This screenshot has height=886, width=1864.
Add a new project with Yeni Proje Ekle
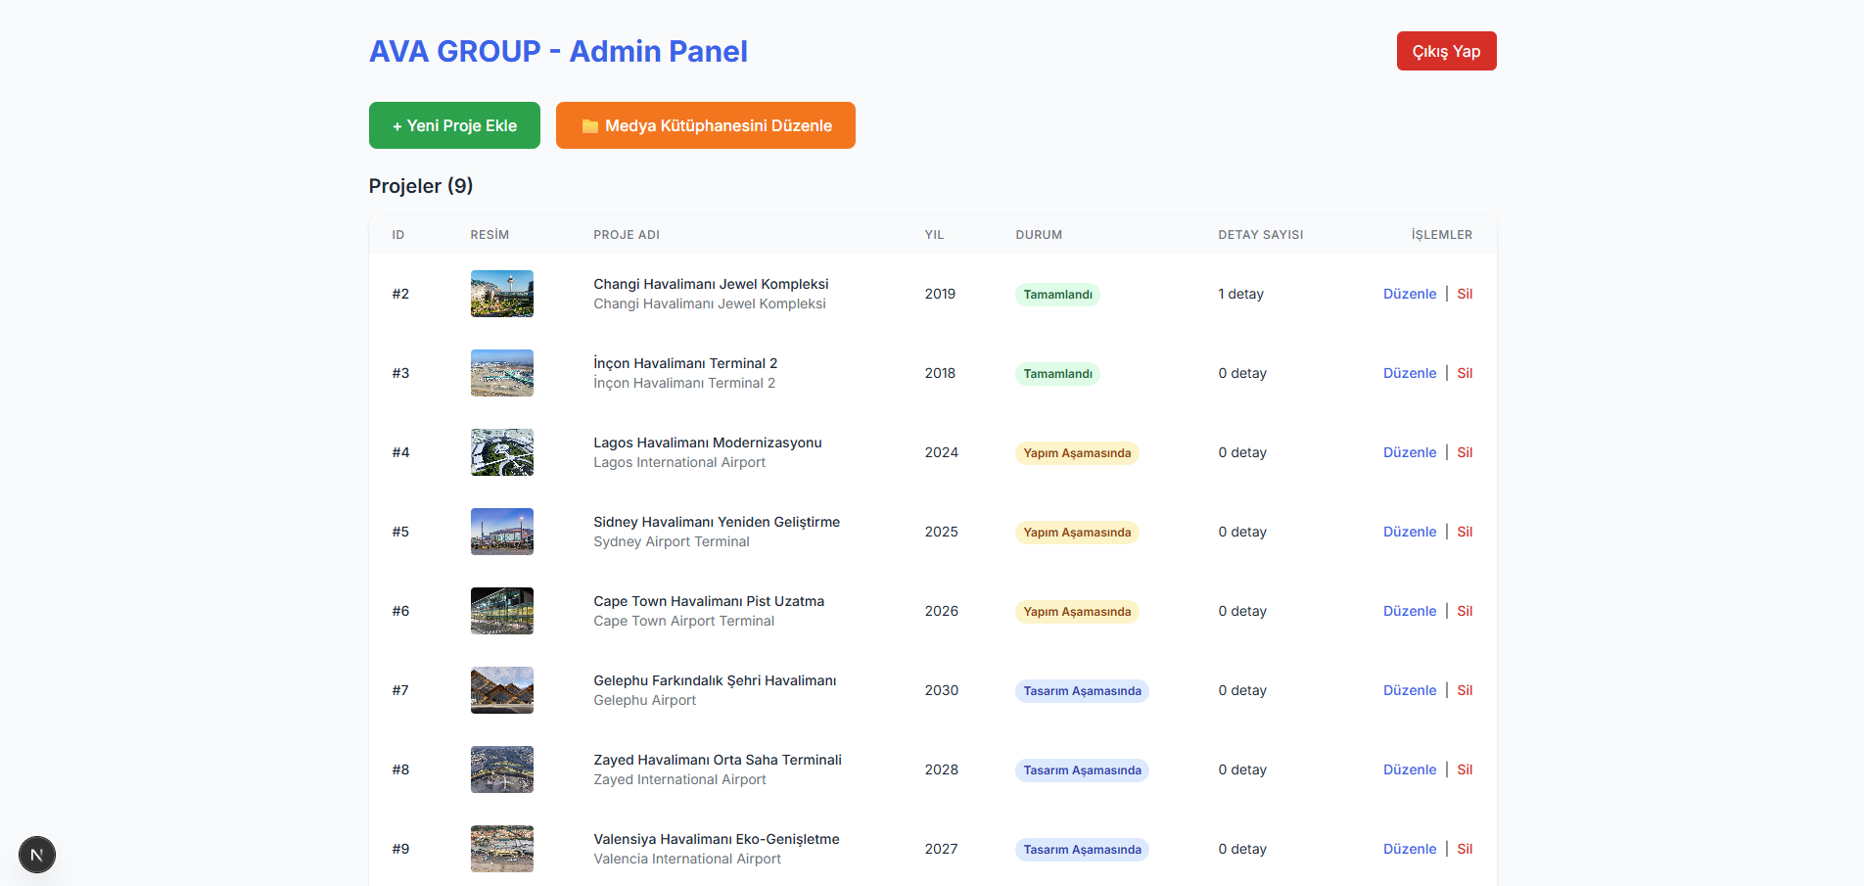click(454, 125)
